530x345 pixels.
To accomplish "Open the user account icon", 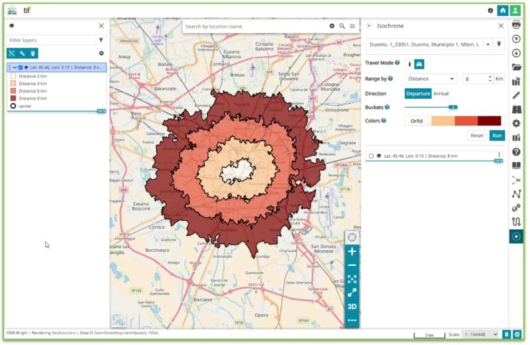I will click(x=515, y=11).
